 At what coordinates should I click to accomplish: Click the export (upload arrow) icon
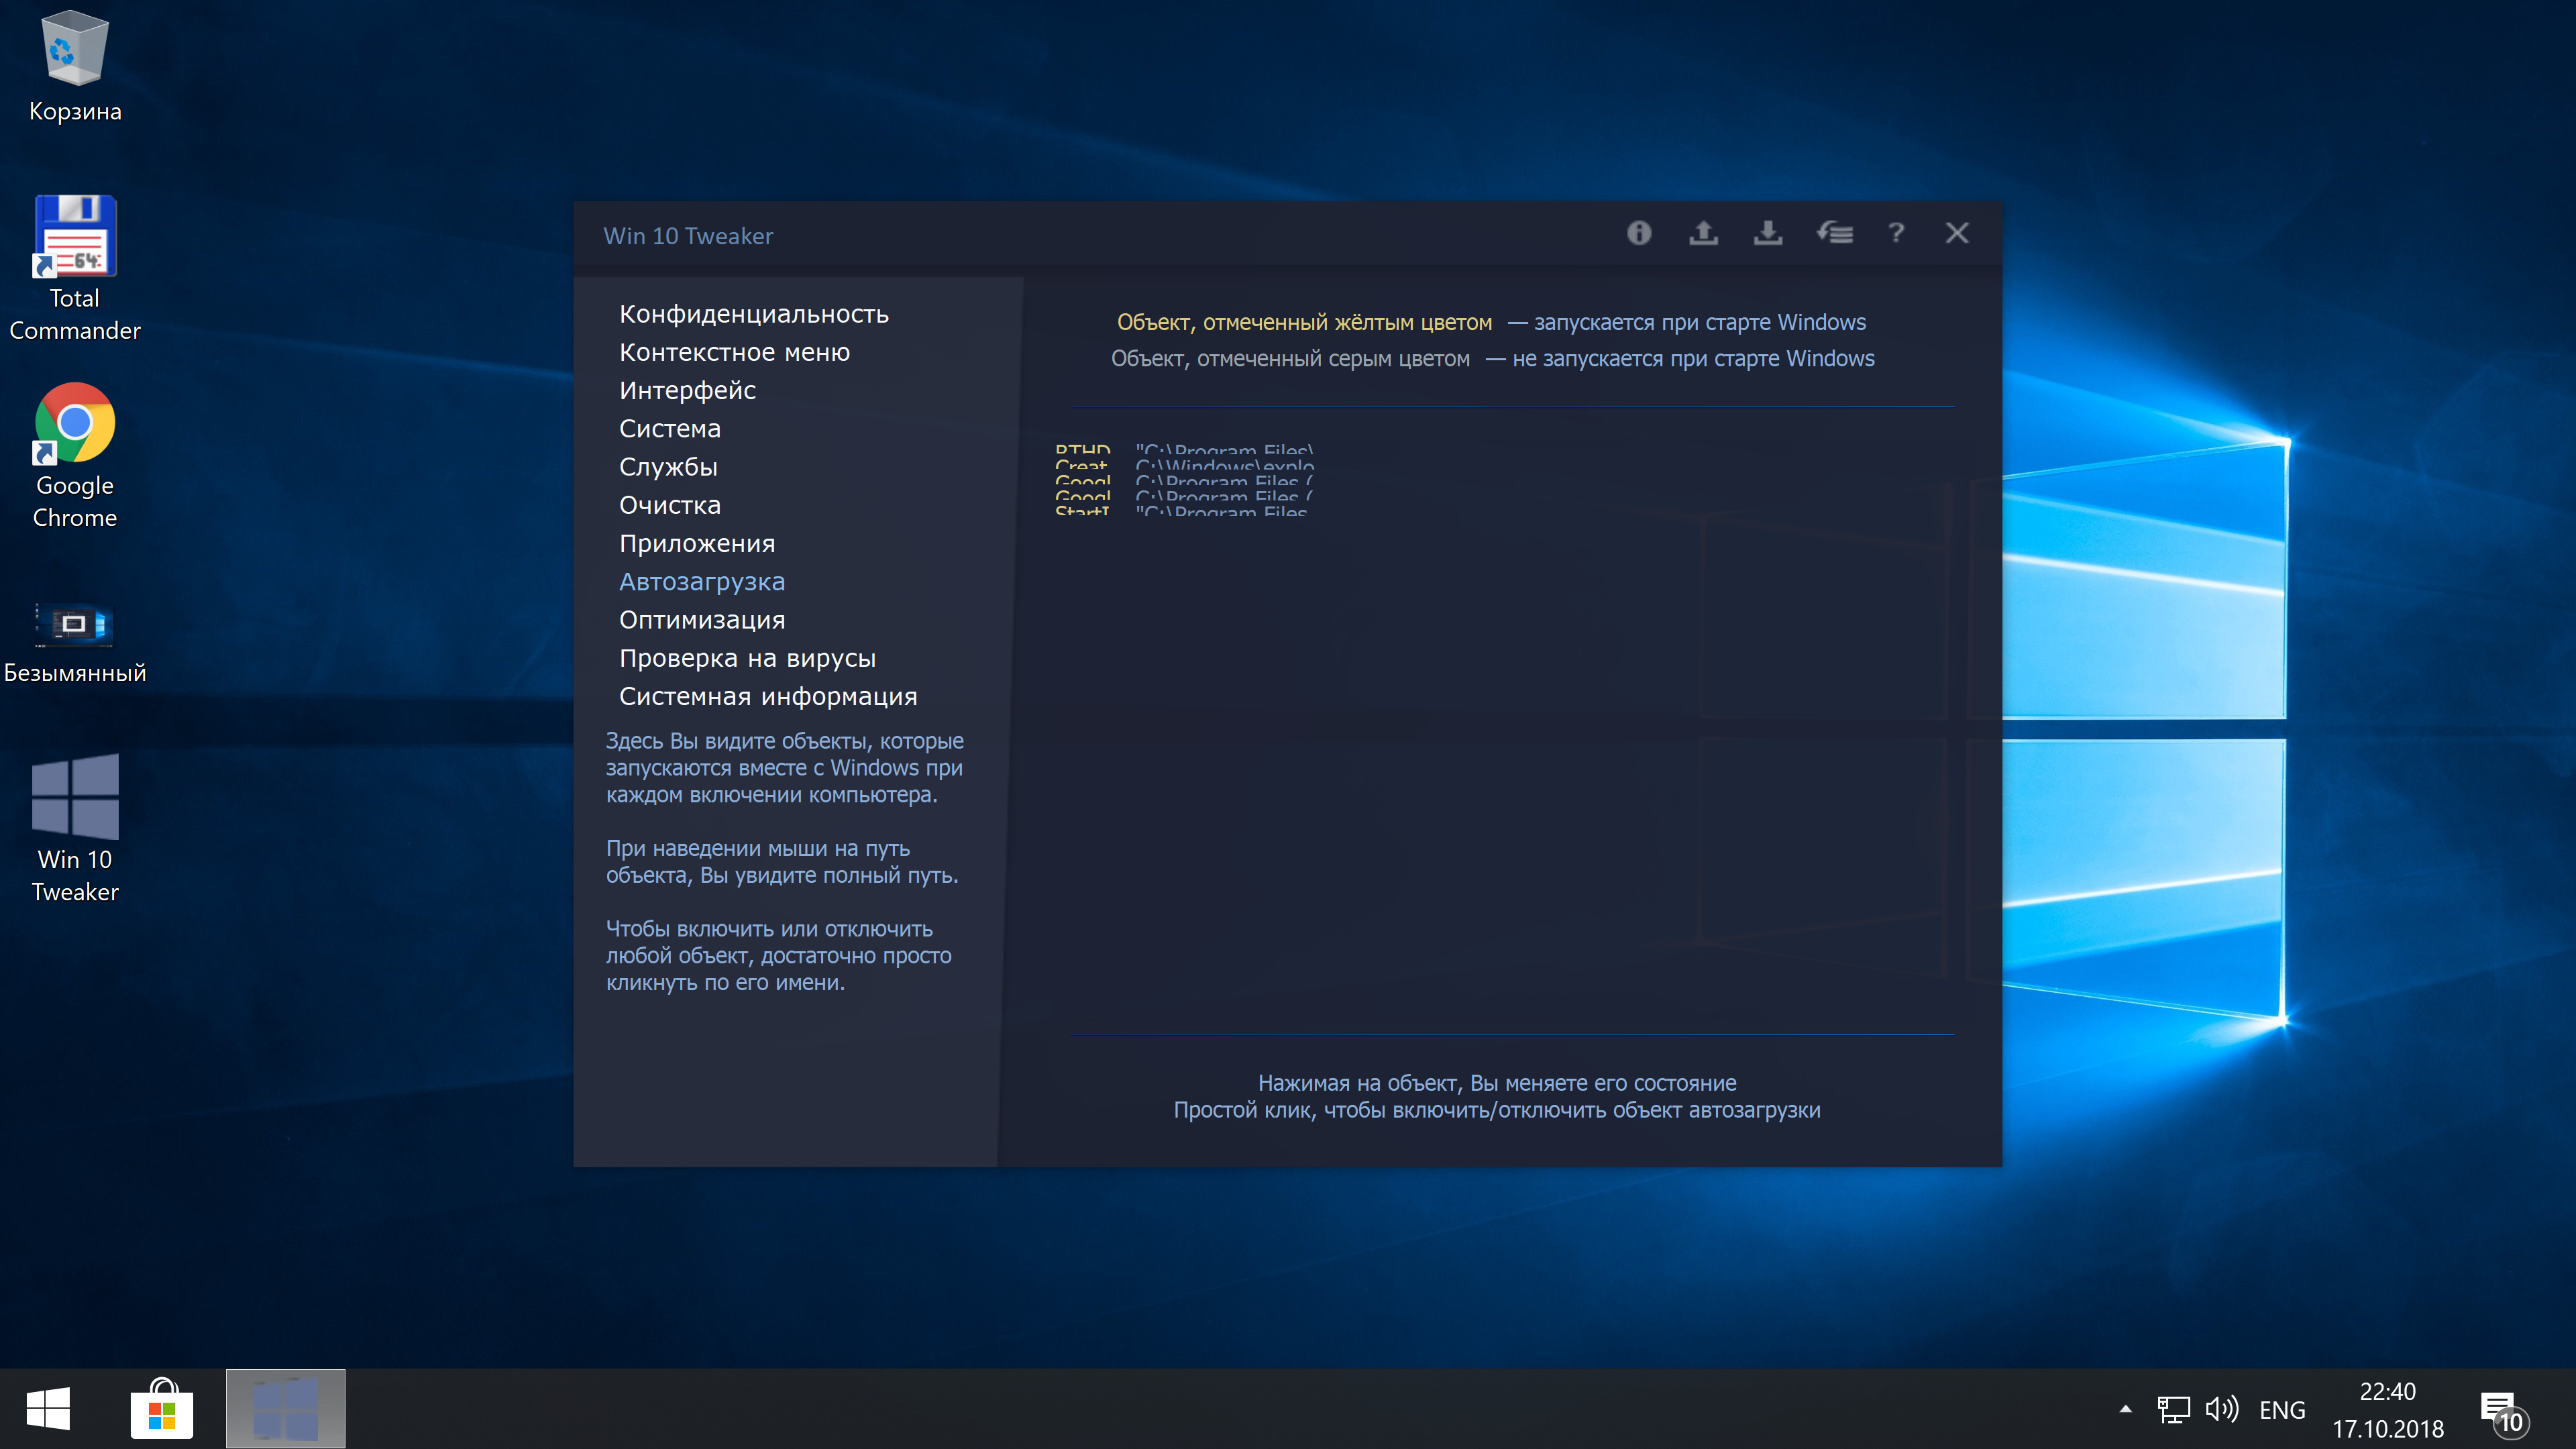click(x=1703, y=233)
